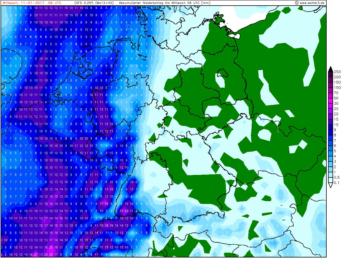
Task: Pick legend swatch between 15 and 10
Action: click(x=330, y=122)
